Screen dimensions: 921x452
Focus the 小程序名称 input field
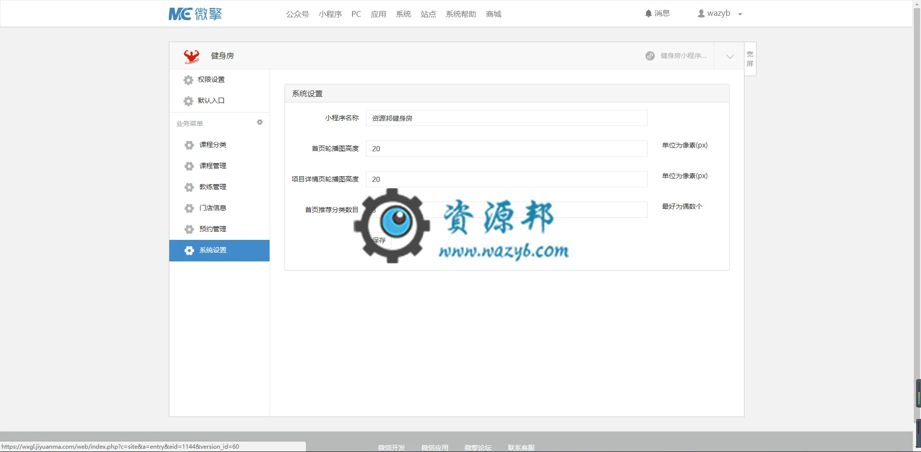pos(507,118)
